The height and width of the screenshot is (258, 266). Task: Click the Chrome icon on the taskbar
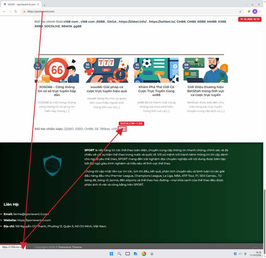144,254
